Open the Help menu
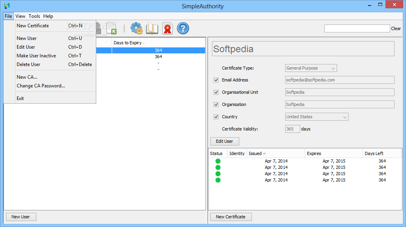Viewport: 406px width, 227px height. 48,16
